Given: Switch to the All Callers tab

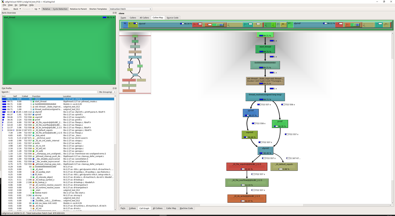Looking at the screenshot, I should click(x=144, y=17).
